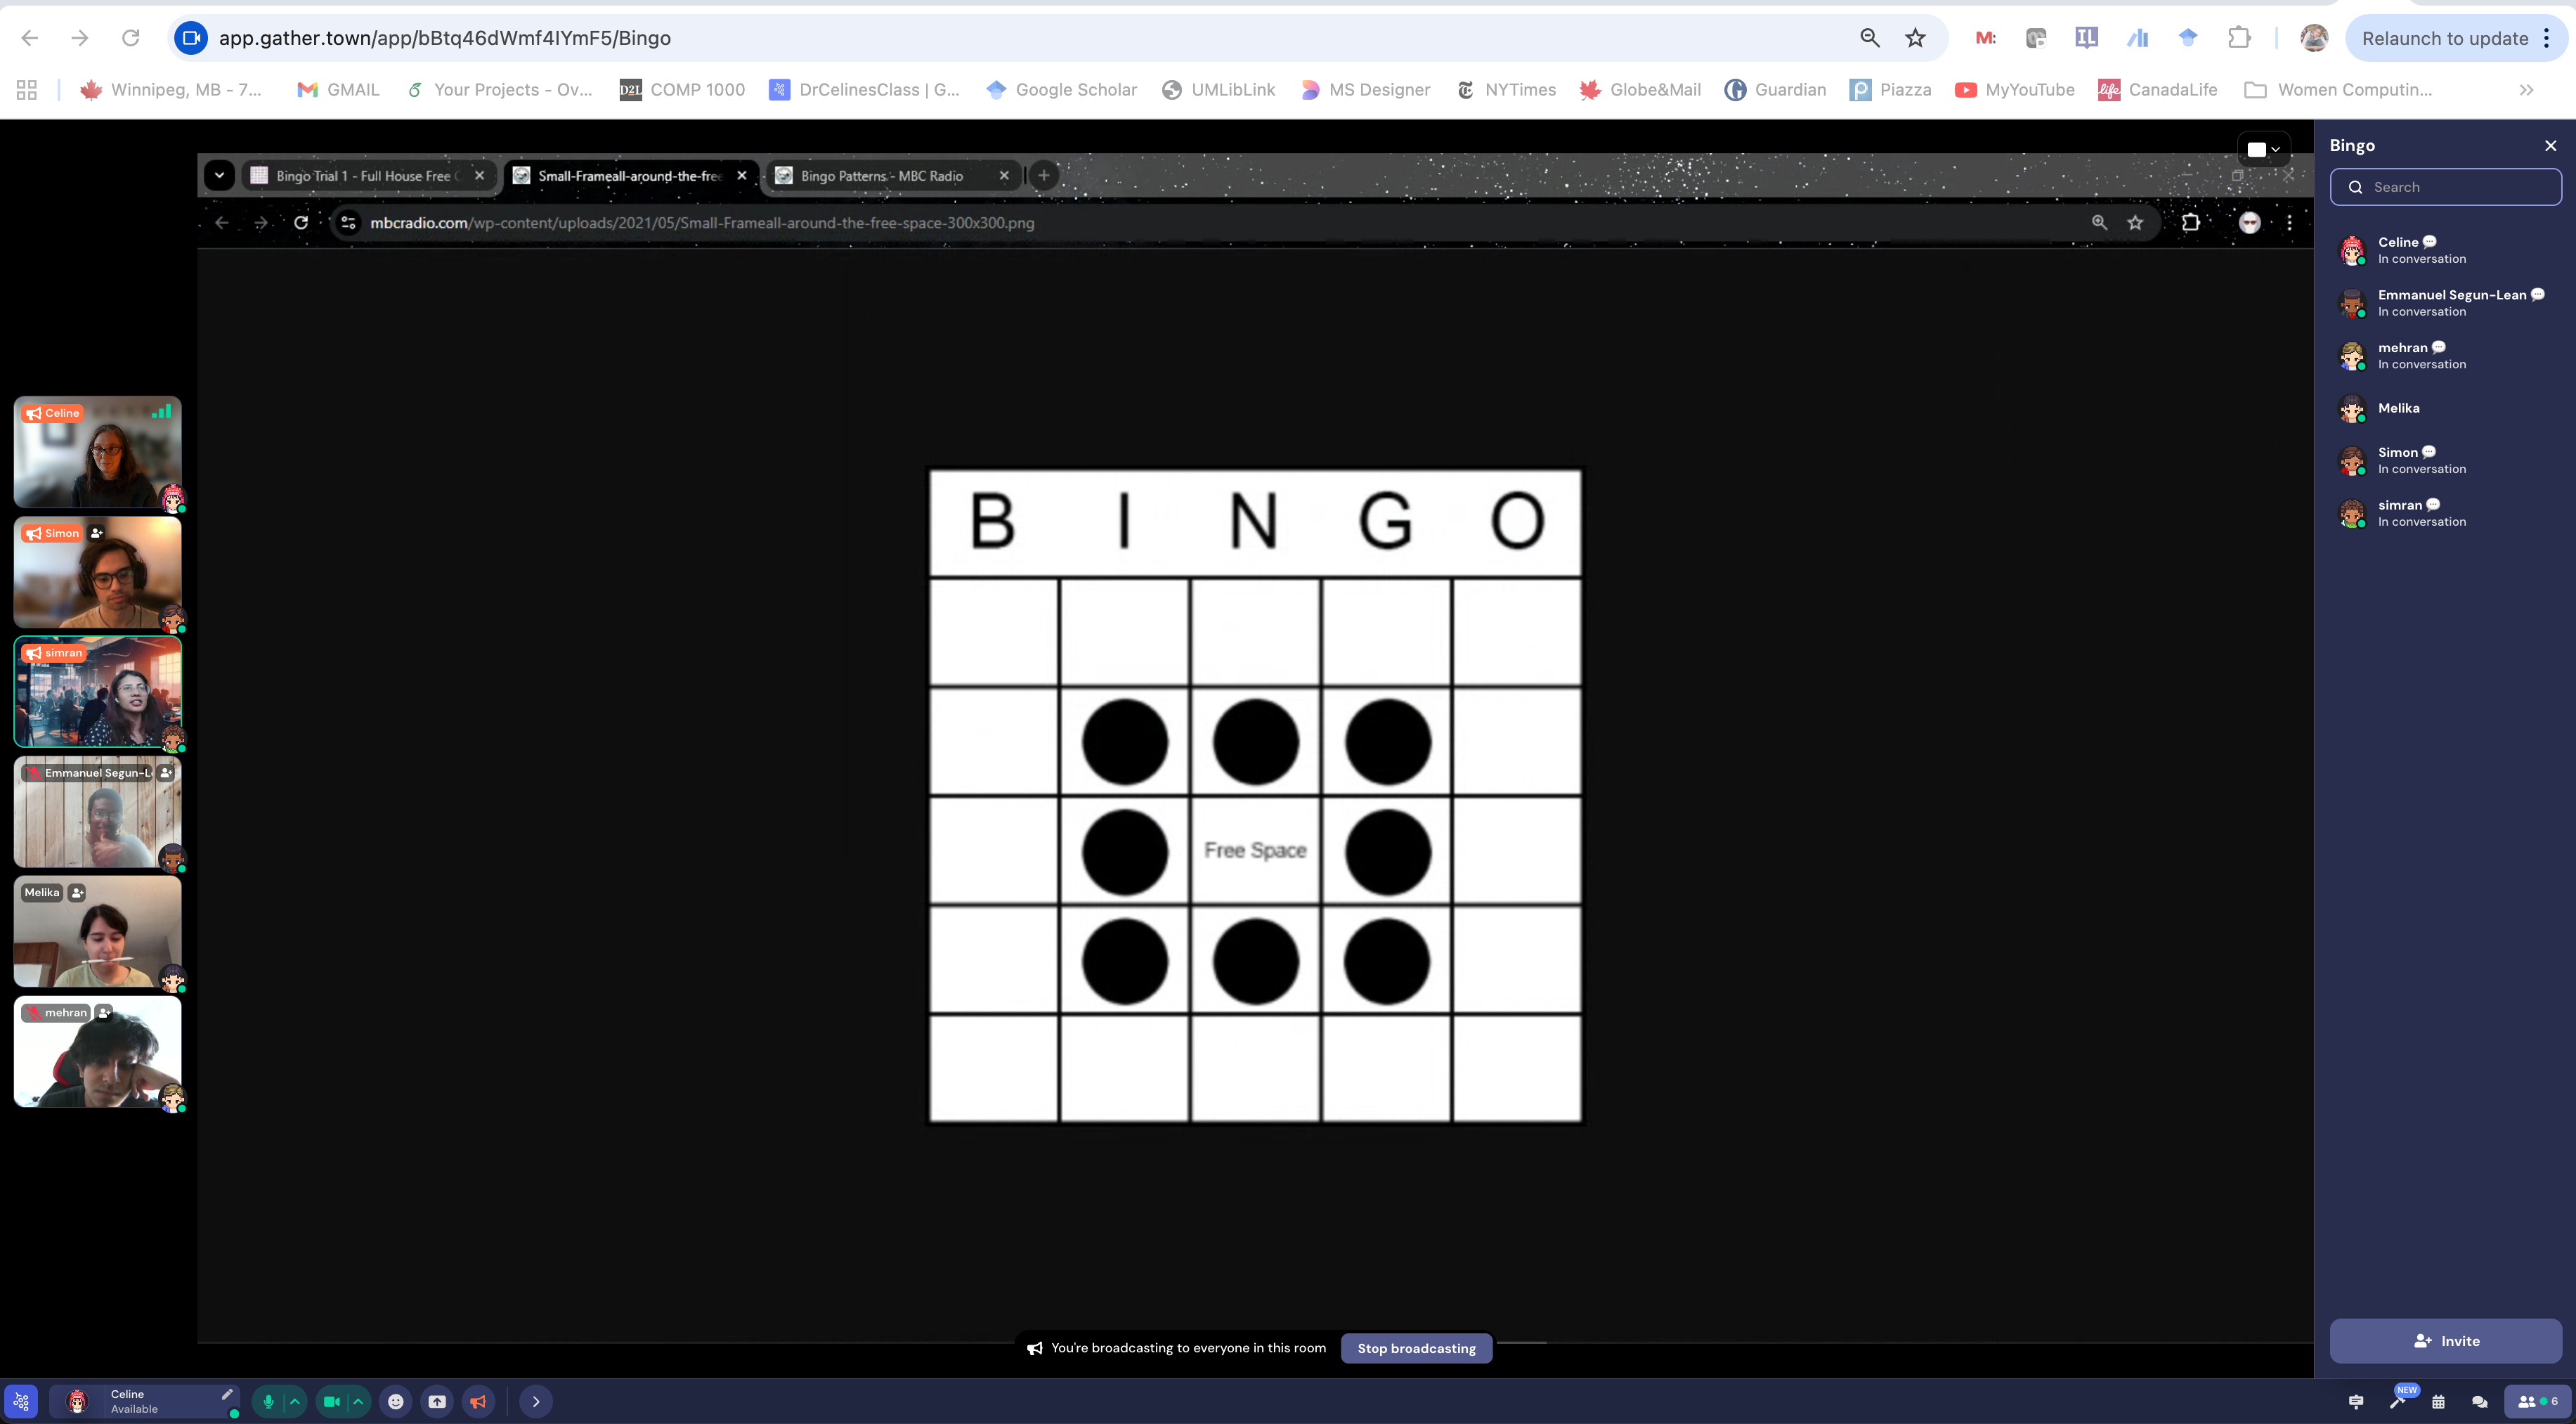Expand camera options arrow

[358, 1401]
